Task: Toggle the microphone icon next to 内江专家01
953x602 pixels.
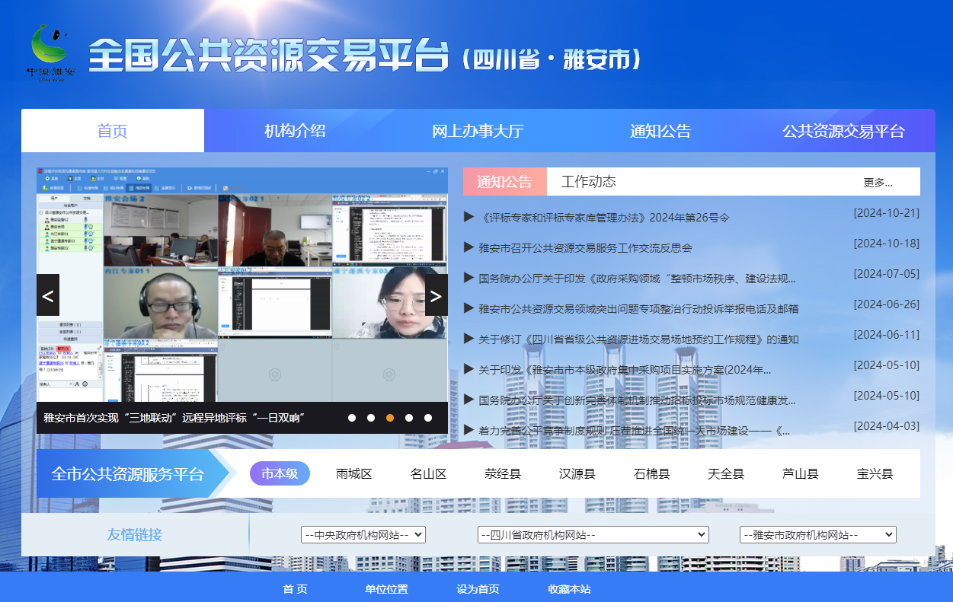Action: pyautogui.click(x=85, y=234)
